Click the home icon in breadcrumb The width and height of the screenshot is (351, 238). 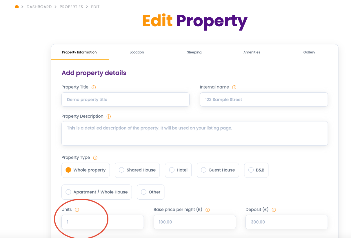[17, 7]
